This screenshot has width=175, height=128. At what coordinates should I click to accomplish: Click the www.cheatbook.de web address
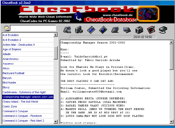pos(118,15)
